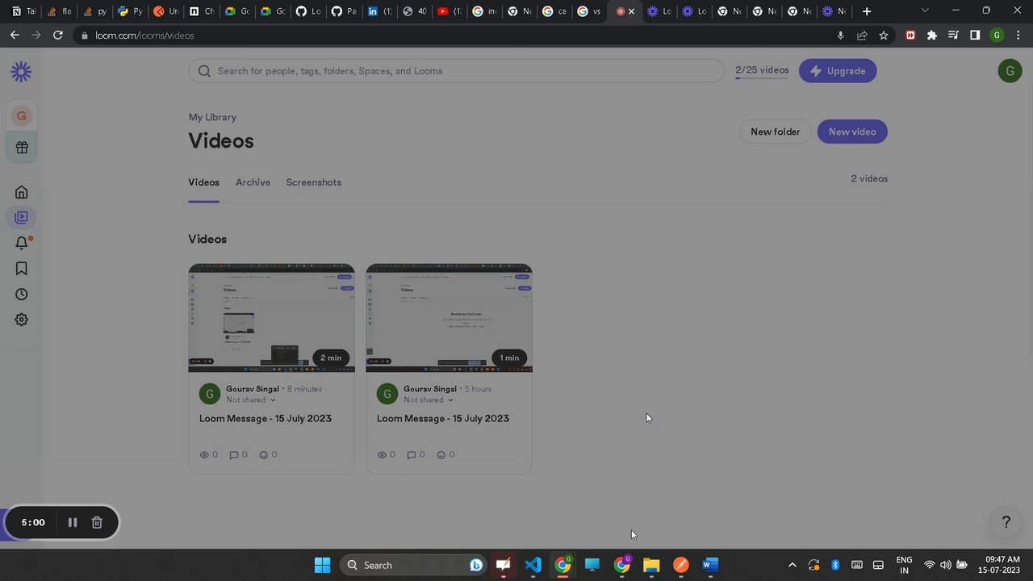Click the New video button
Viewport: 1033px width, 581px height.
pyautogui.click(x=852, y=132)
